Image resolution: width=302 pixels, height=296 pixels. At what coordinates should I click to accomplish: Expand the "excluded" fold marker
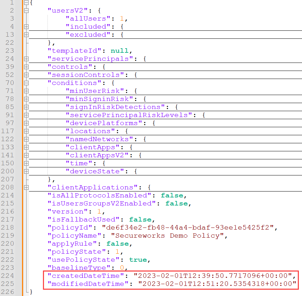click(27, 35)
